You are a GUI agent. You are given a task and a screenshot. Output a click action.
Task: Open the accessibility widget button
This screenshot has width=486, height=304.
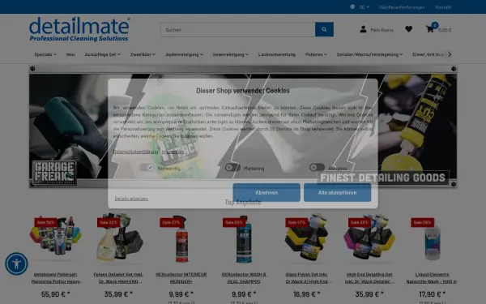tap(16, 263)
